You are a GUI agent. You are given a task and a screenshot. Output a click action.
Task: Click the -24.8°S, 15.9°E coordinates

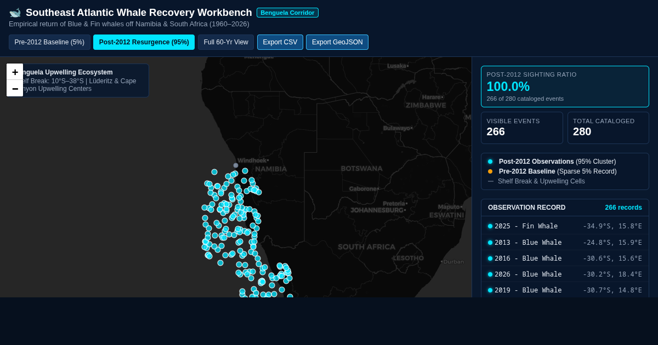coord(612,242)
